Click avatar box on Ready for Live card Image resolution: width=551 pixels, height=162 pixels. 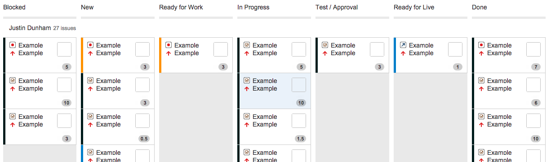(x=455, y=49)
